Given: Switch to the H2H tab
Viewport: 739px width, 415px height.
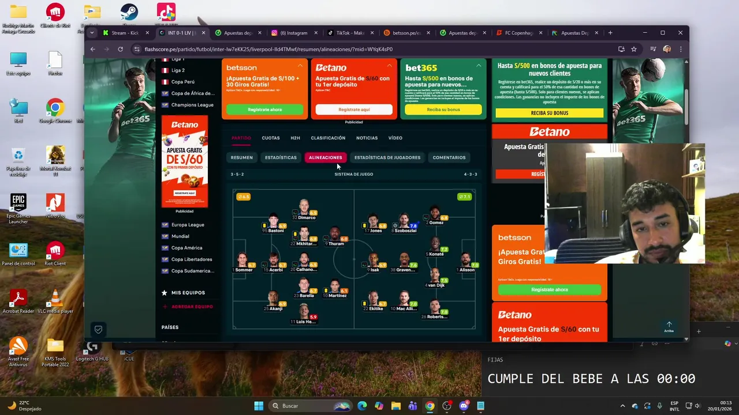Looking at the screenshot, I should [x=295, y=138].
